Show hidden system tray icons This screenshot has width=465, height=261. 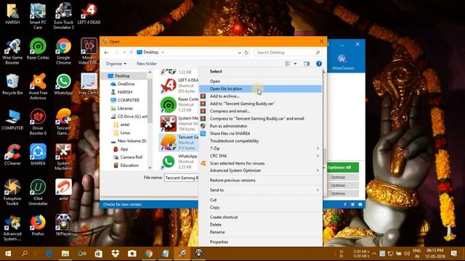(x=374, y=254)
